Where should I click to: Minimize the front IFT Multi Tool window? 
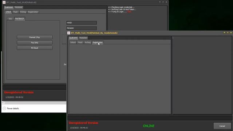(x=224, y=32)
